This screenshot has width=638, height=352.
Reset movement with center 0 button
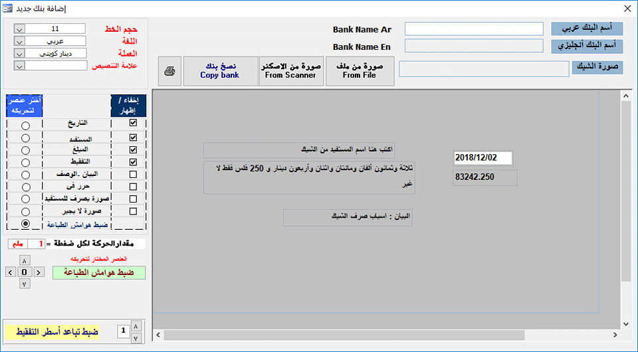(x=25, y=272)
